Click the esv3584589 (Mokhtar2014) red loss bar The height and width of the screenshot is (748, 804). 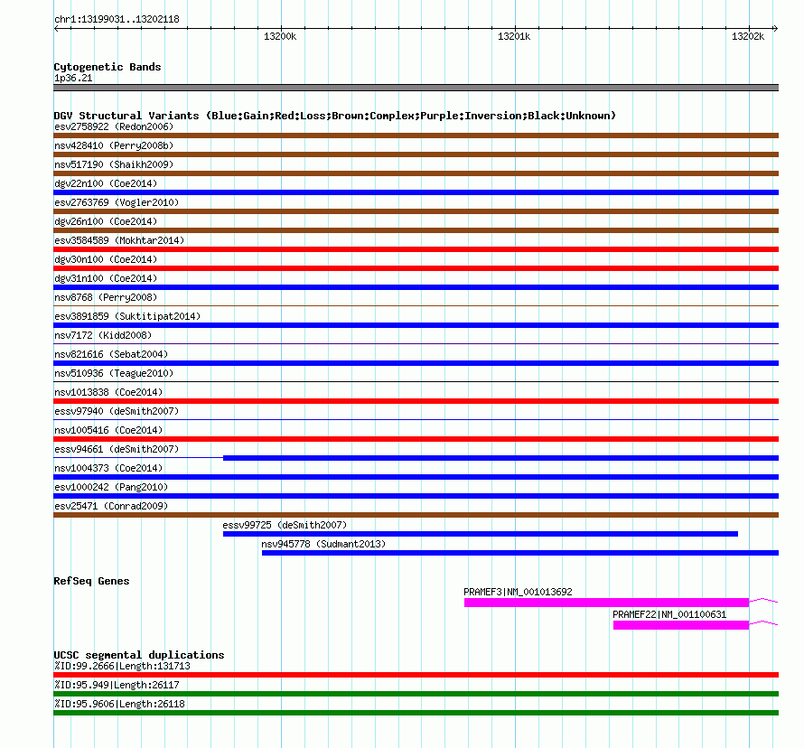pos(416,249)
